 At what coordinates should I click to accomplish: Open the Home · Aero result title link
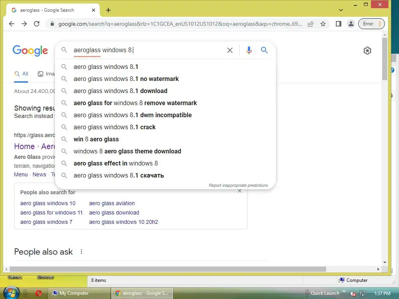pos(34,146)
